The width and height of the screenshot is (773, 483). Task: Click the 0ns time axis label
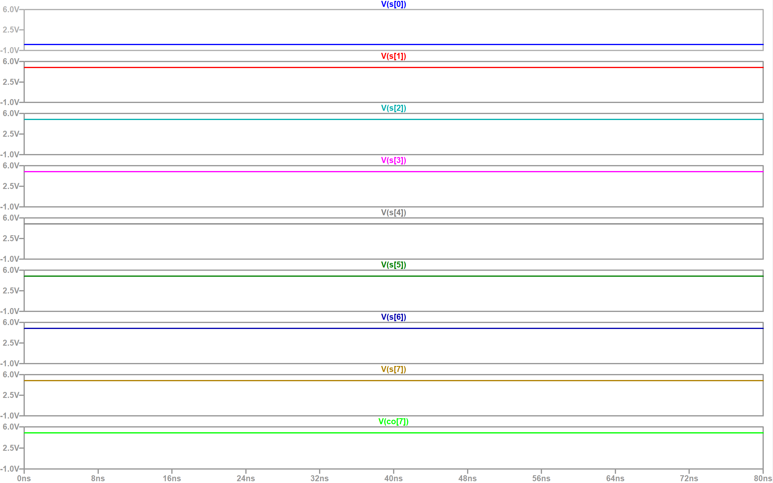(24, 478)
